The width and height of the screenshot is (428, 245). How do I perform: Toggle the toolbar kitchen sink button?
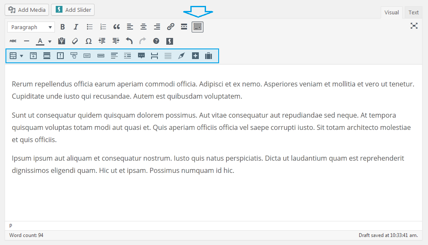click(x=198, y=27)
